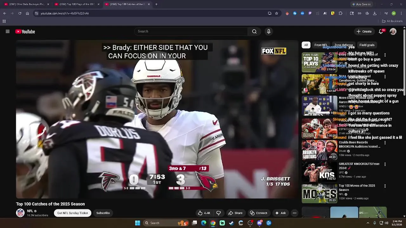Open options menu for Brooklyn Auditions video
406x228 pixels.
pos(385,143)
